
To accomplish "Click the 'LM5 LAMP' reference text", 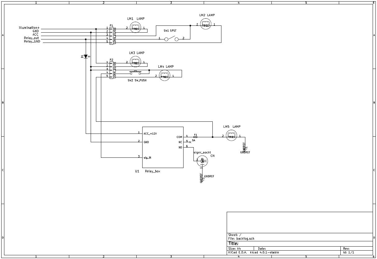I will (x=232, y=127).
